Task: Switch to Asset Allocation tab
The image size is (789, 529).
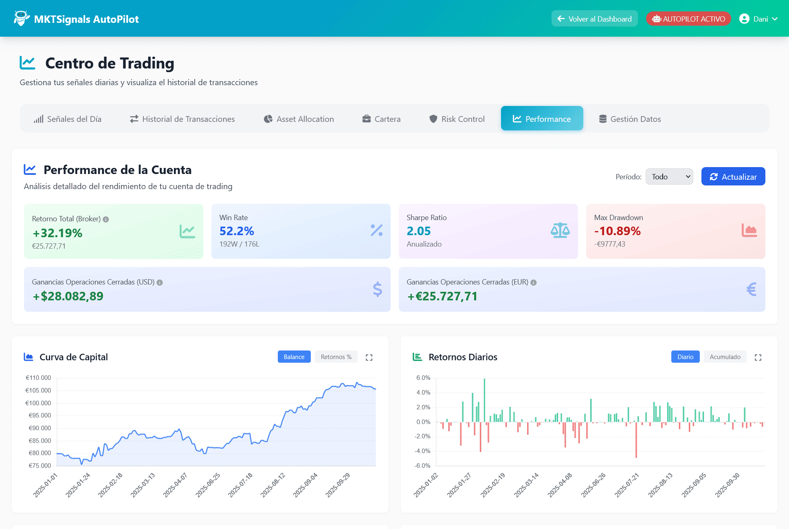Action: point(299,119)
